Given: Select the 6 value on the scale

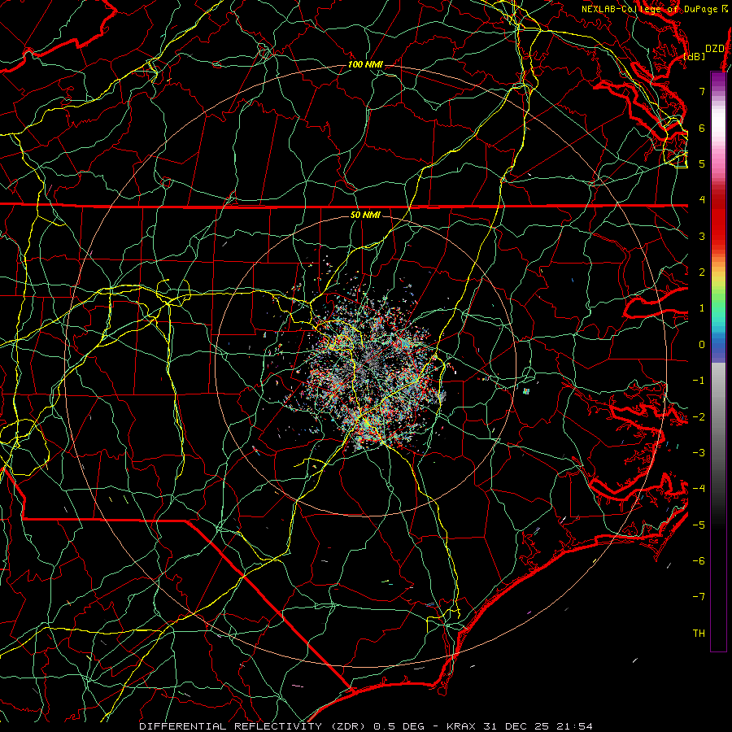Looking at the screenshot, I should coord(702,128).
